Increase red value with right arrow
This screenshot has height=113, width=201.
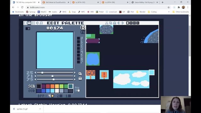(x=75, y=73)
